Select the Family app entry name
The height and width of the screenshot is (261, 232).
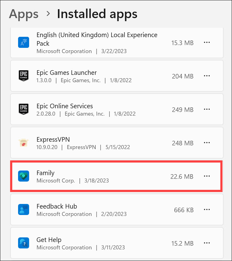click(x=45, y=173)
